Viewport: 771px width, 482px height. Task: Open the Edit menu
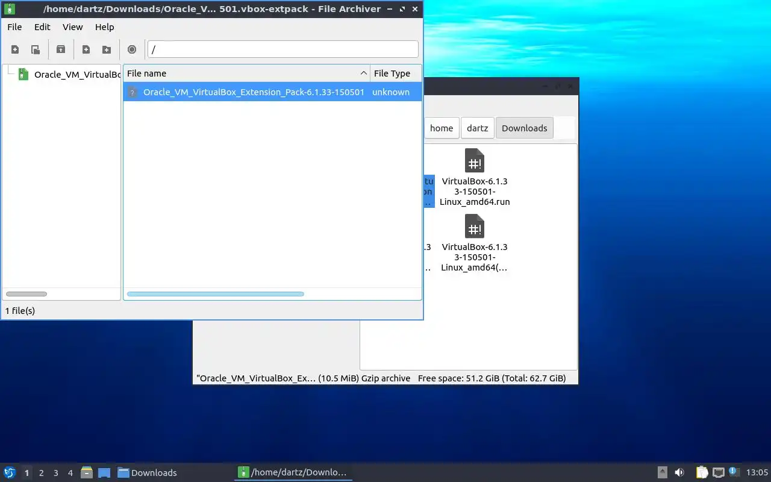pos(42,27)
